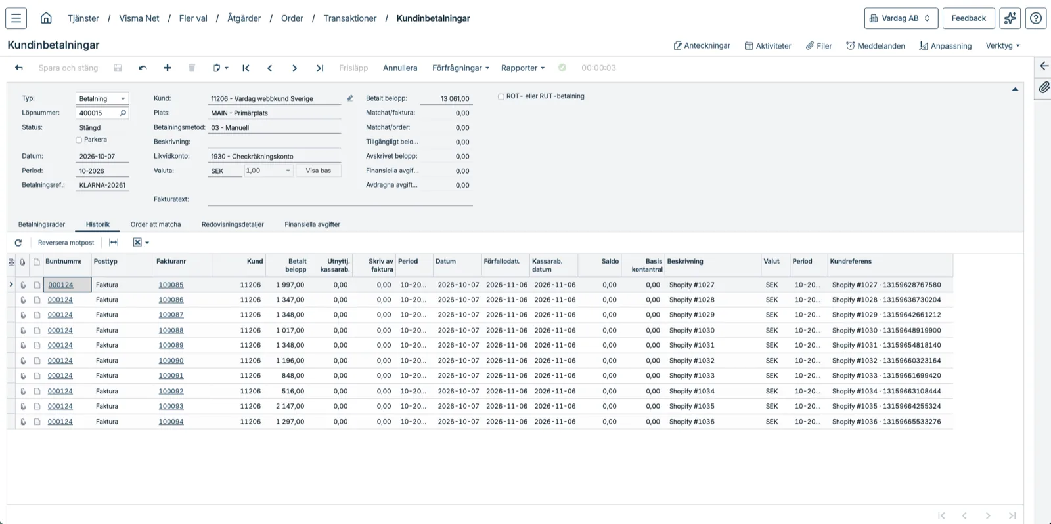
Task: Click the Beskrivning input field
Action: click(275, 142)
